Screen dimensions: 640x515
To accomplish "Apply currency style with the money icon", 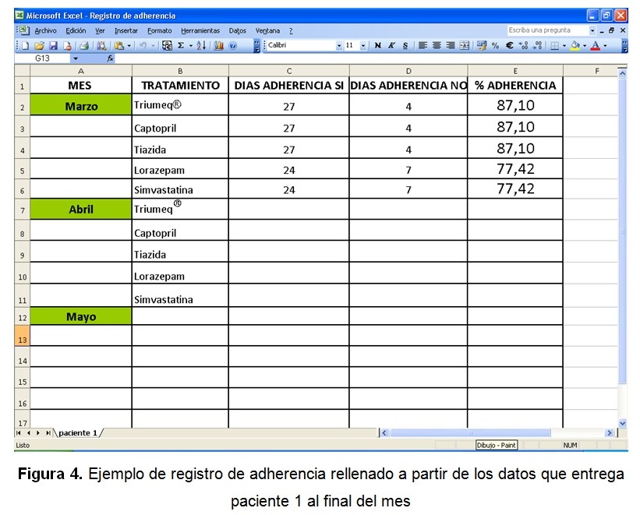I will (x=482, y=45).
